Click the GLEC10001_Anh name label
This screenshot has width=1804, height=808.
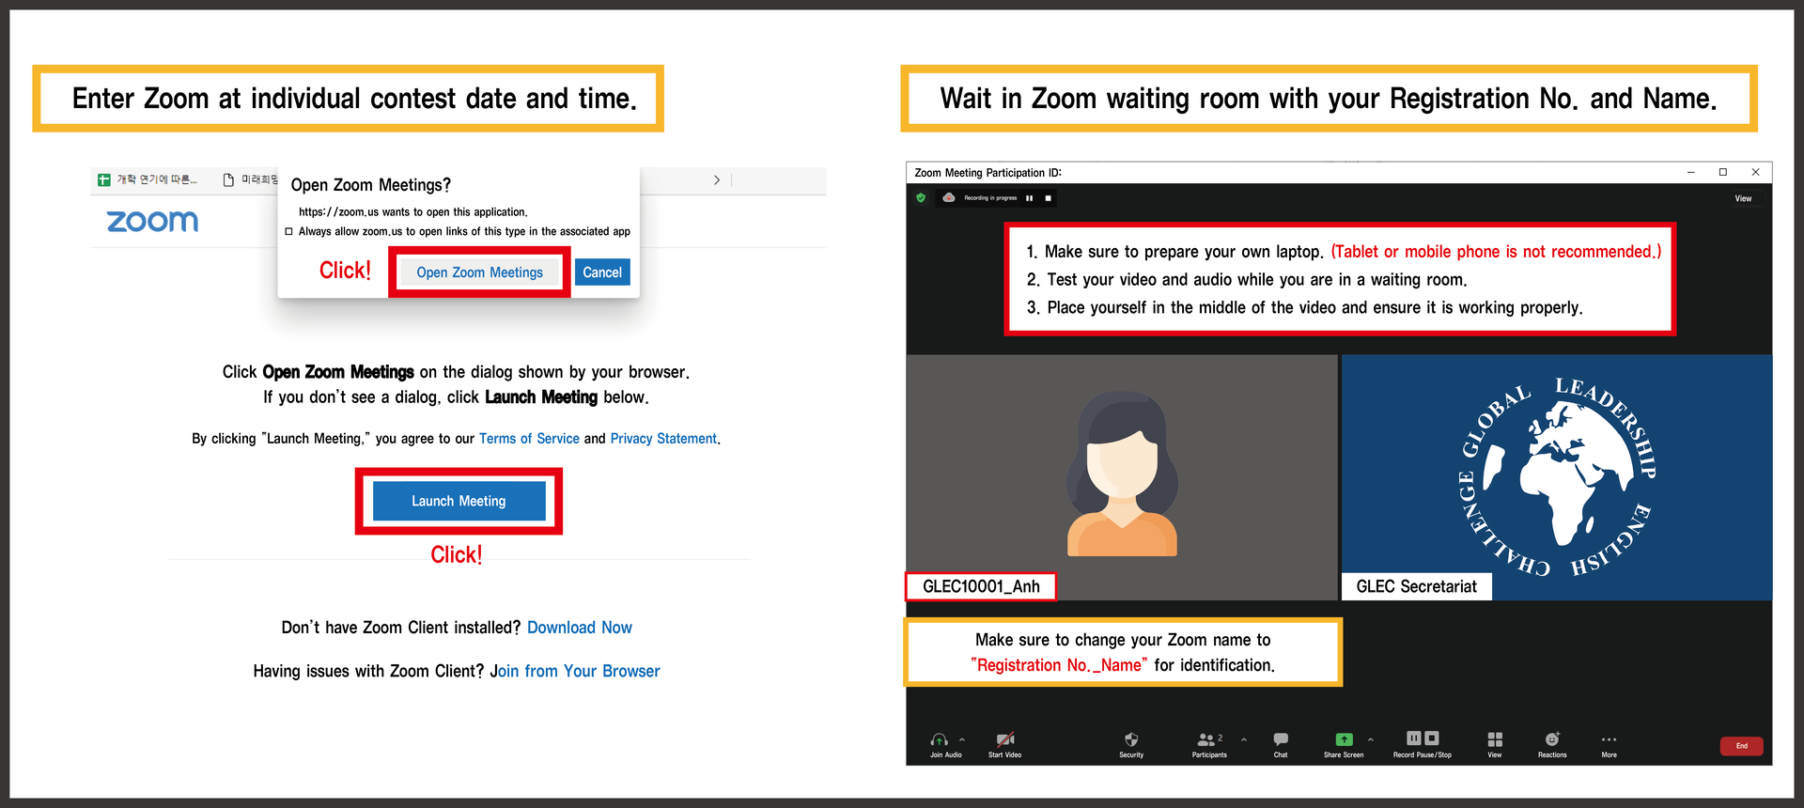pyautogui.click(x=981, y=586)
